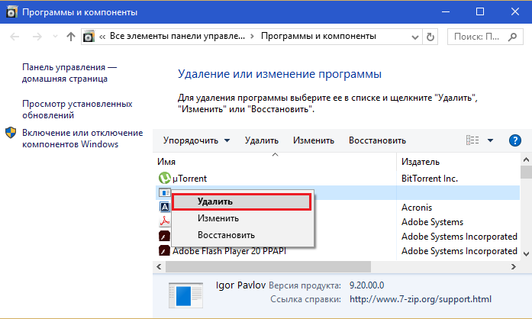This screenshot has width=532, height=319.
Task: Maximize the Programs and Features window
Action: tap(480, 12)
